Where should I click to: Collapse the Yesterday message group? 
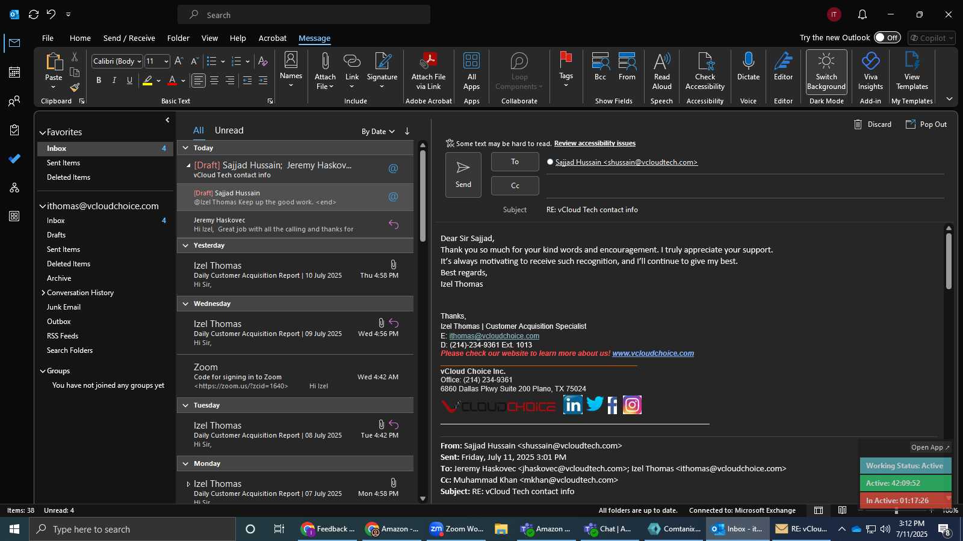[x=185, y=245]
